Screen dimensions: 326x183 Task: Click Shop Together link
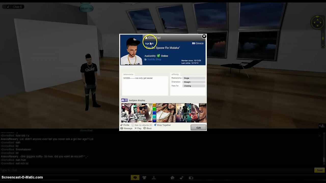pyautogui.click(x=162, y=125)
